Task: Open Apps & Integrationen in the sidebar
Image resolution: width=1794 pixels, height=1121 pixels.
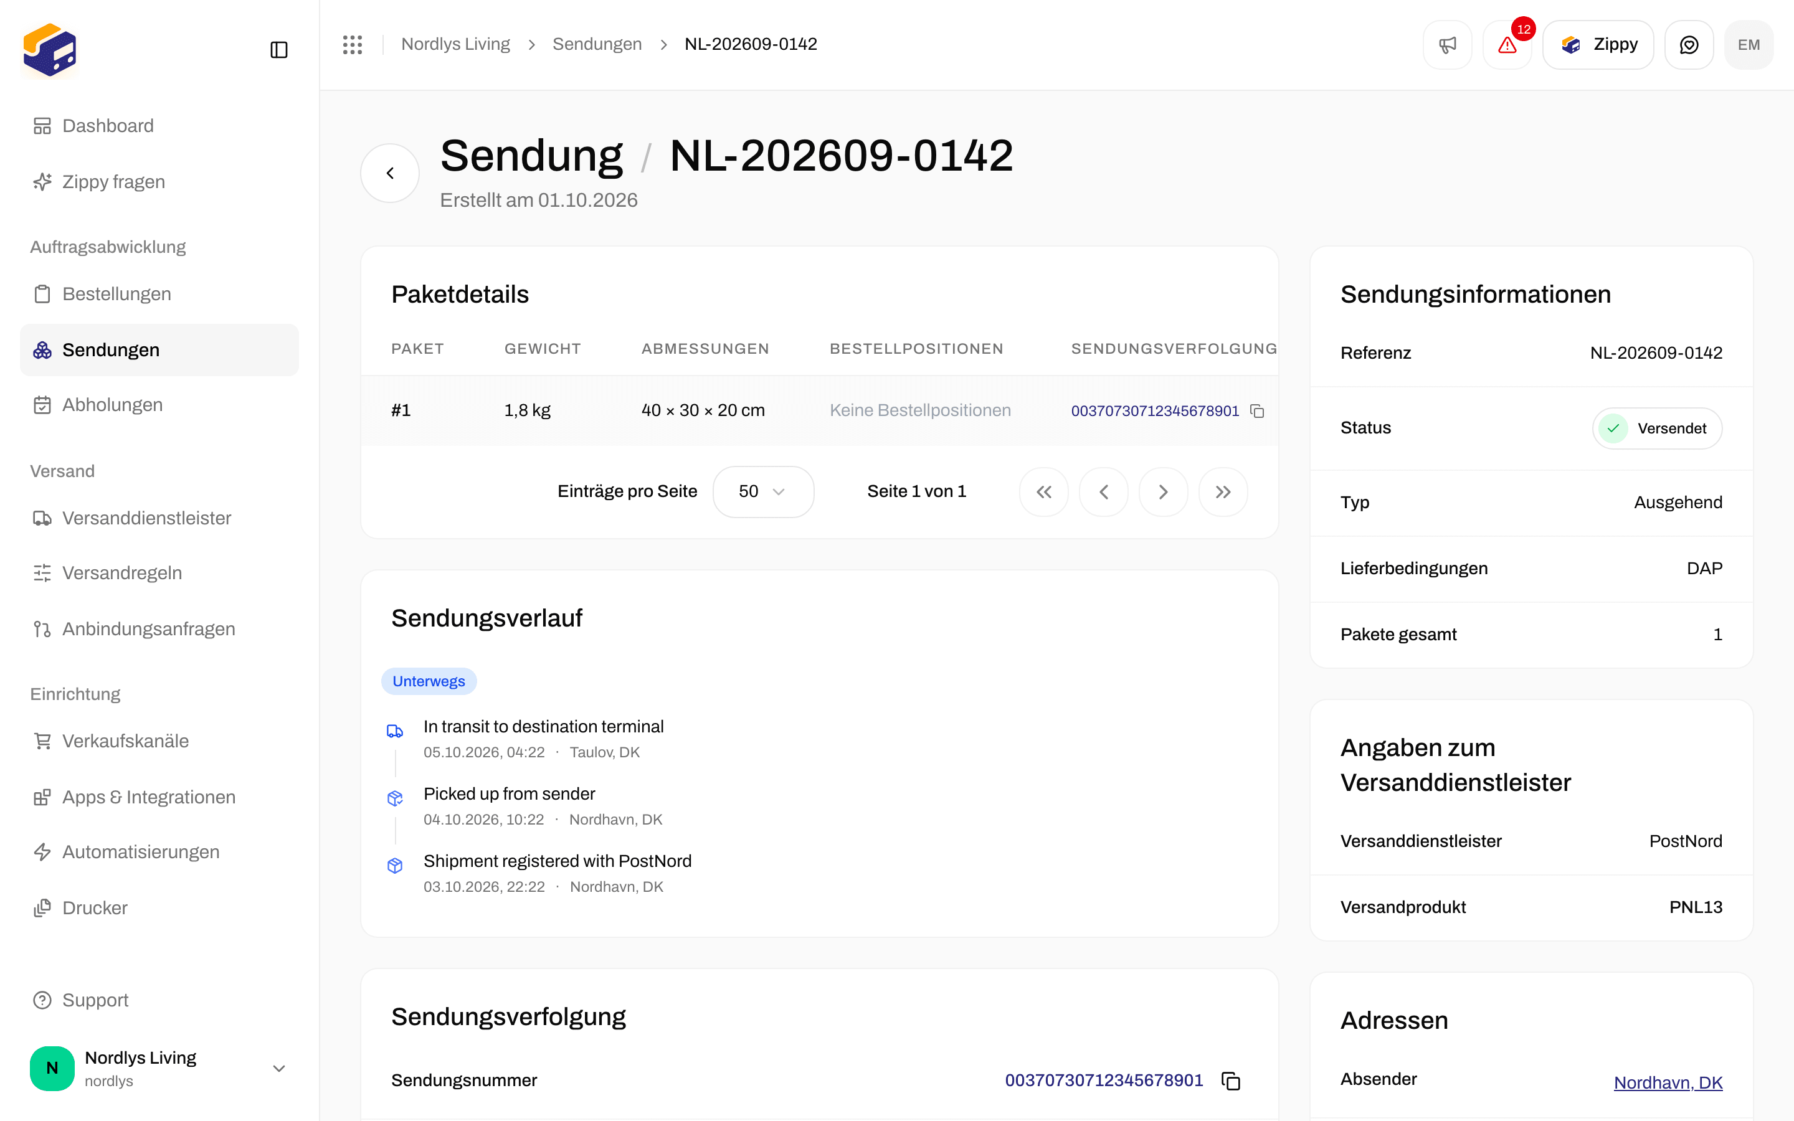Action: (159, 797)
